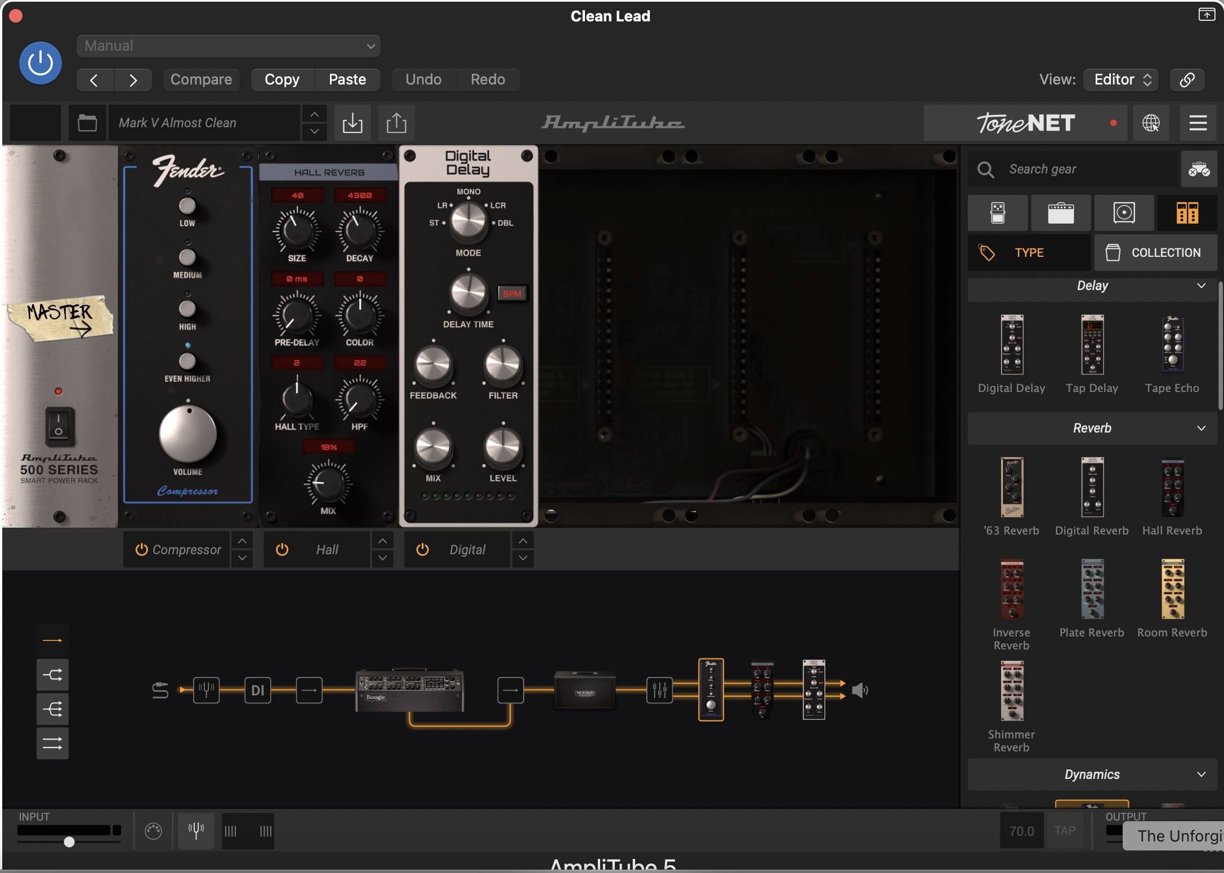Click the Search gear field
This screenshot has width=1224, height=873.
(1073, 169)
